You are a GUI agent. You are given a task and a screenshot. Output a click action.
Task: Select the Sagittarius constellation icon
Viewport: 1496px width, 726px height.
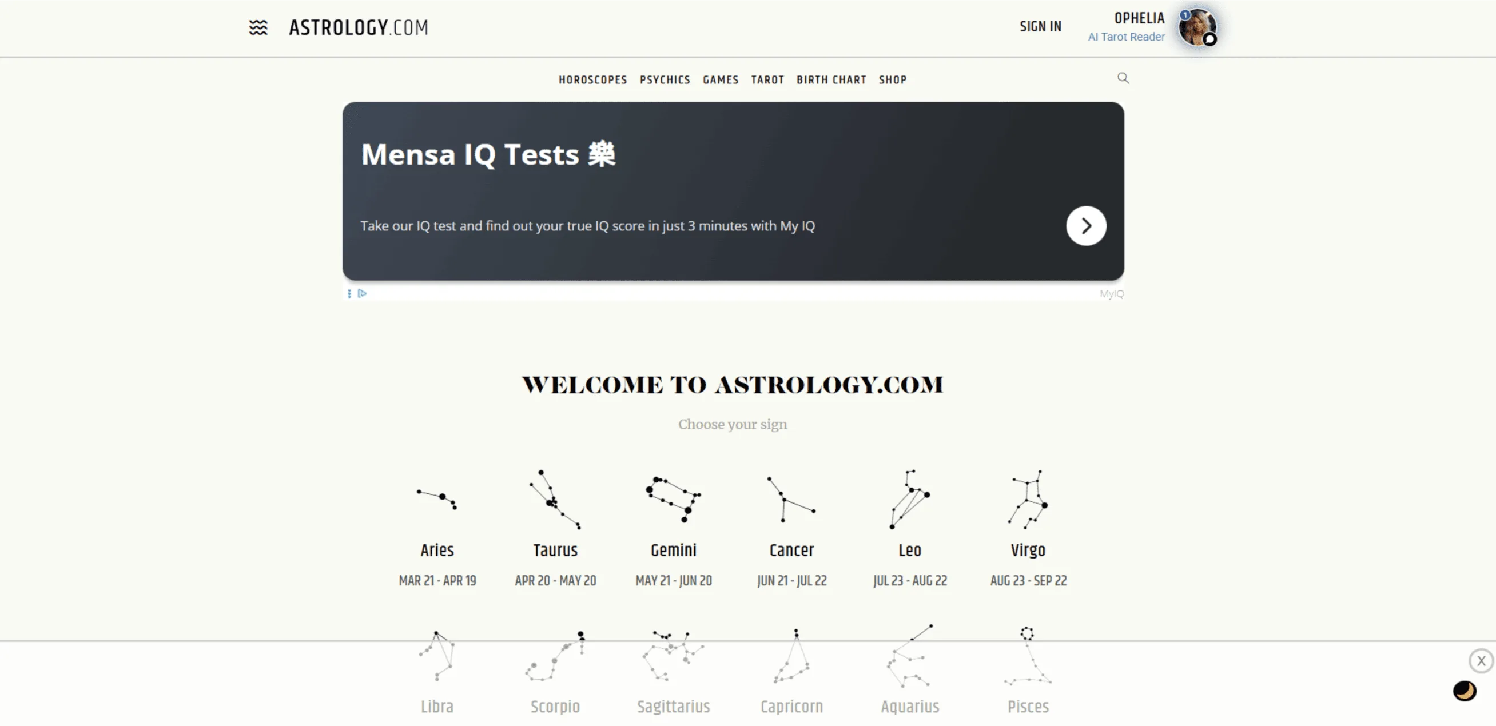click(673, 656)
